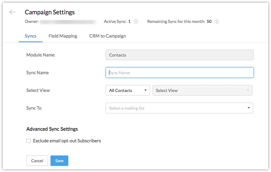Open the Field Mapping tab
Image resolution: width=271 pixels, height=172 pixels.
pyautogui.click(x=63, y=36)
